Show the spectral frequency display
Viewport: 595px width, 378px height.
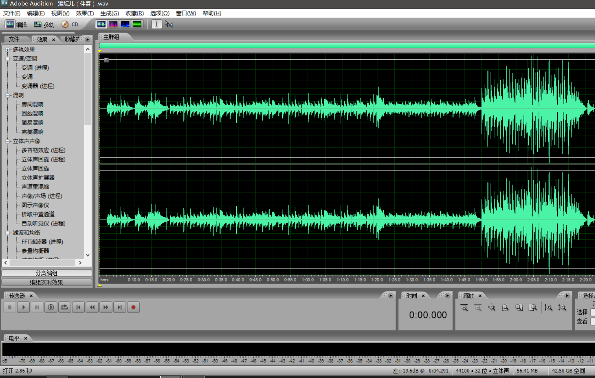[x=113, y=24]
